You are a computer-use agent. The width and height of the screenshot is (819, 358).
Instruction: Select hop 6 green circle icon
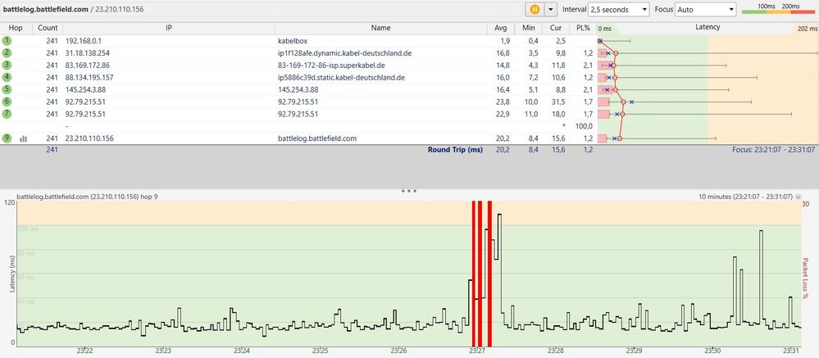click(7, 102)
